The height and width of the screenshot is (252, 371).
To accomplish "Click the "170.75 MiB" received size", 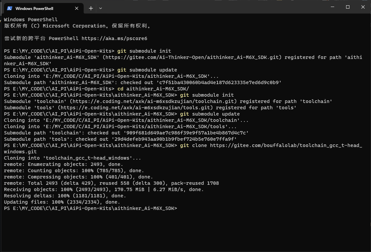I will point(129,189).
